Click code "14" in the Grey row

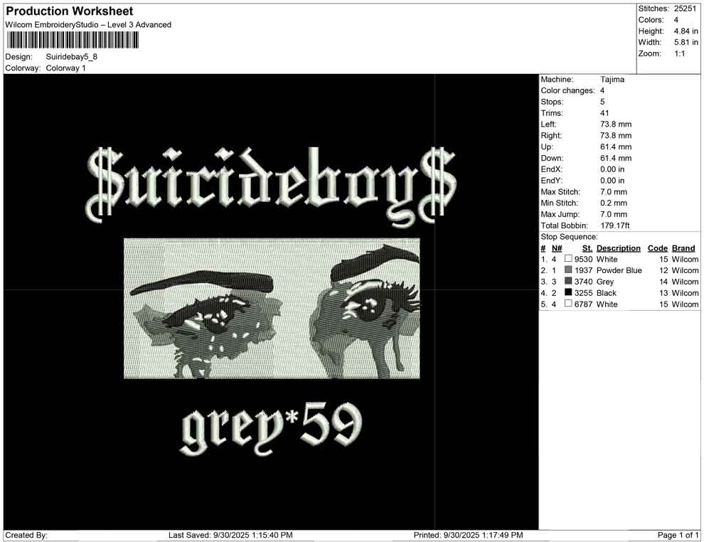point(663,282)
